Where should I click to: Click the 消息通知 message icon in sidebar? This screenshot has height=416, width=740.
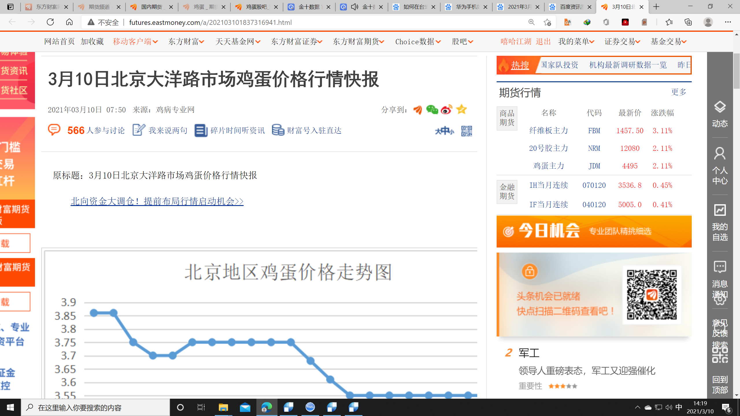pyautogui.click(x=719, y=267)
